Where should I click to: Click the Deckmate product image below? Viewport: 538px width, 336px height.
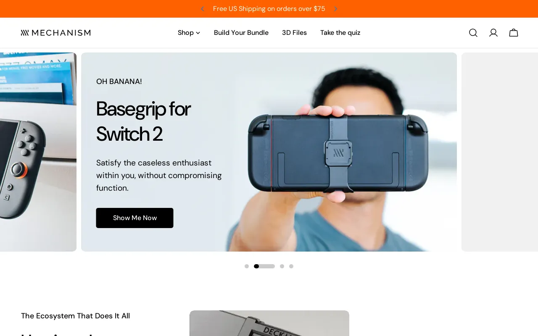(x=269, y=323)
